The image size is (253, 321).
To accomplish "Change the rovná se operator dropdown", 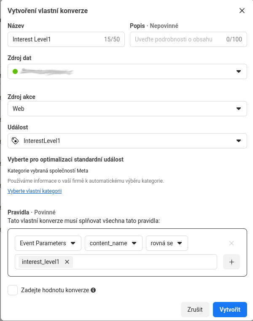I will point(167,243).
